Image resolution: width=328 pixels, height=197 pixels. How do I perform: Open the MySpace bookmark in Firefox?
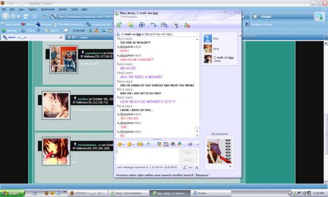point(44,24)
